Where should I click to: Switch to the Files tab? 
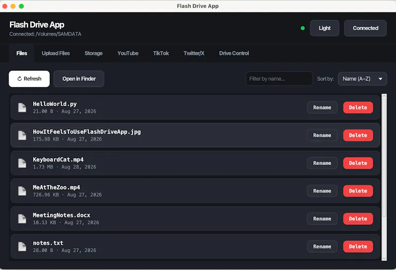click(x=22, y=53)
